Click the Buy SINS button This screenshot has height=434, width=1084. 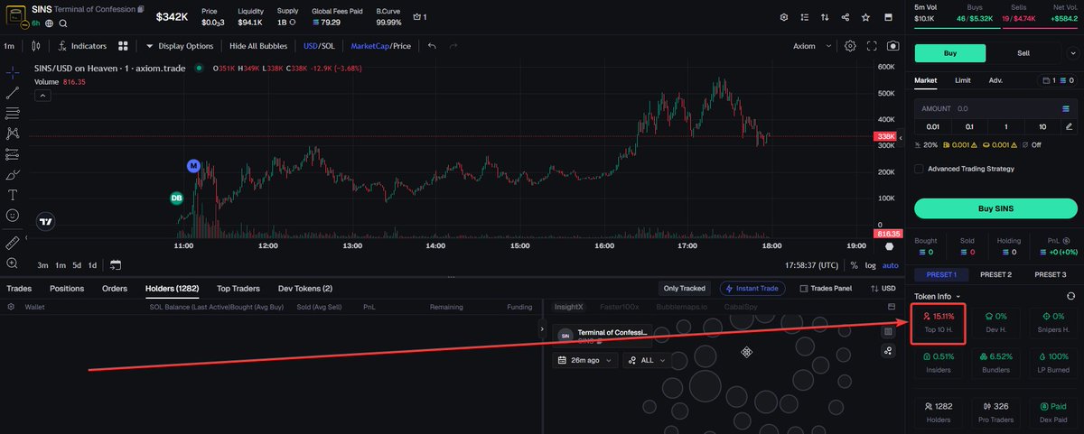point(995,208)
